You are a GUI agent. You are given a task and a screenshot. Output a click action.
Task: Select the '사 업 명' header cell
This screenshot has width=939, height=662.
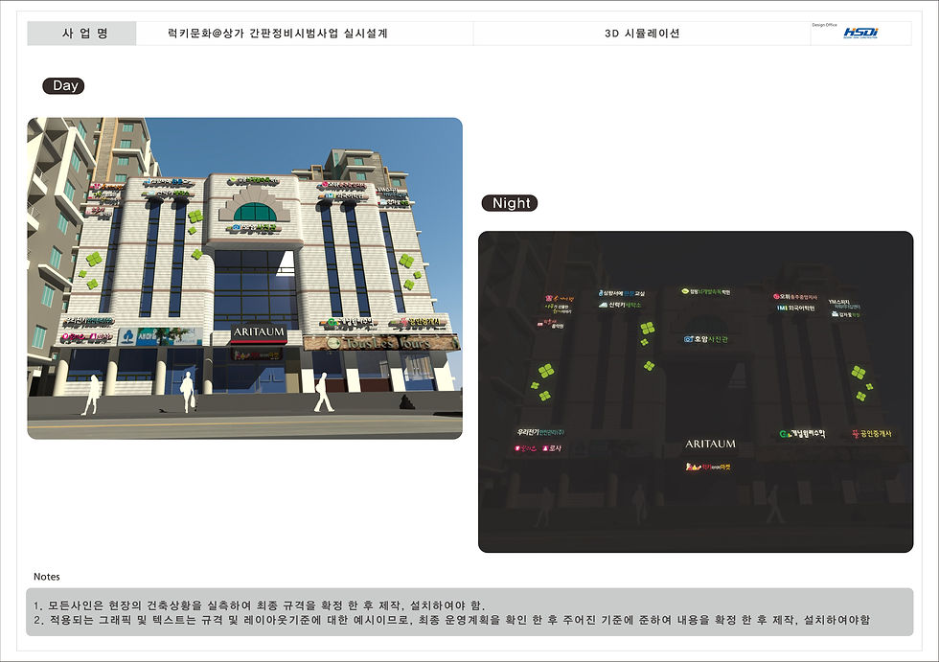click(x=82, y=34)
